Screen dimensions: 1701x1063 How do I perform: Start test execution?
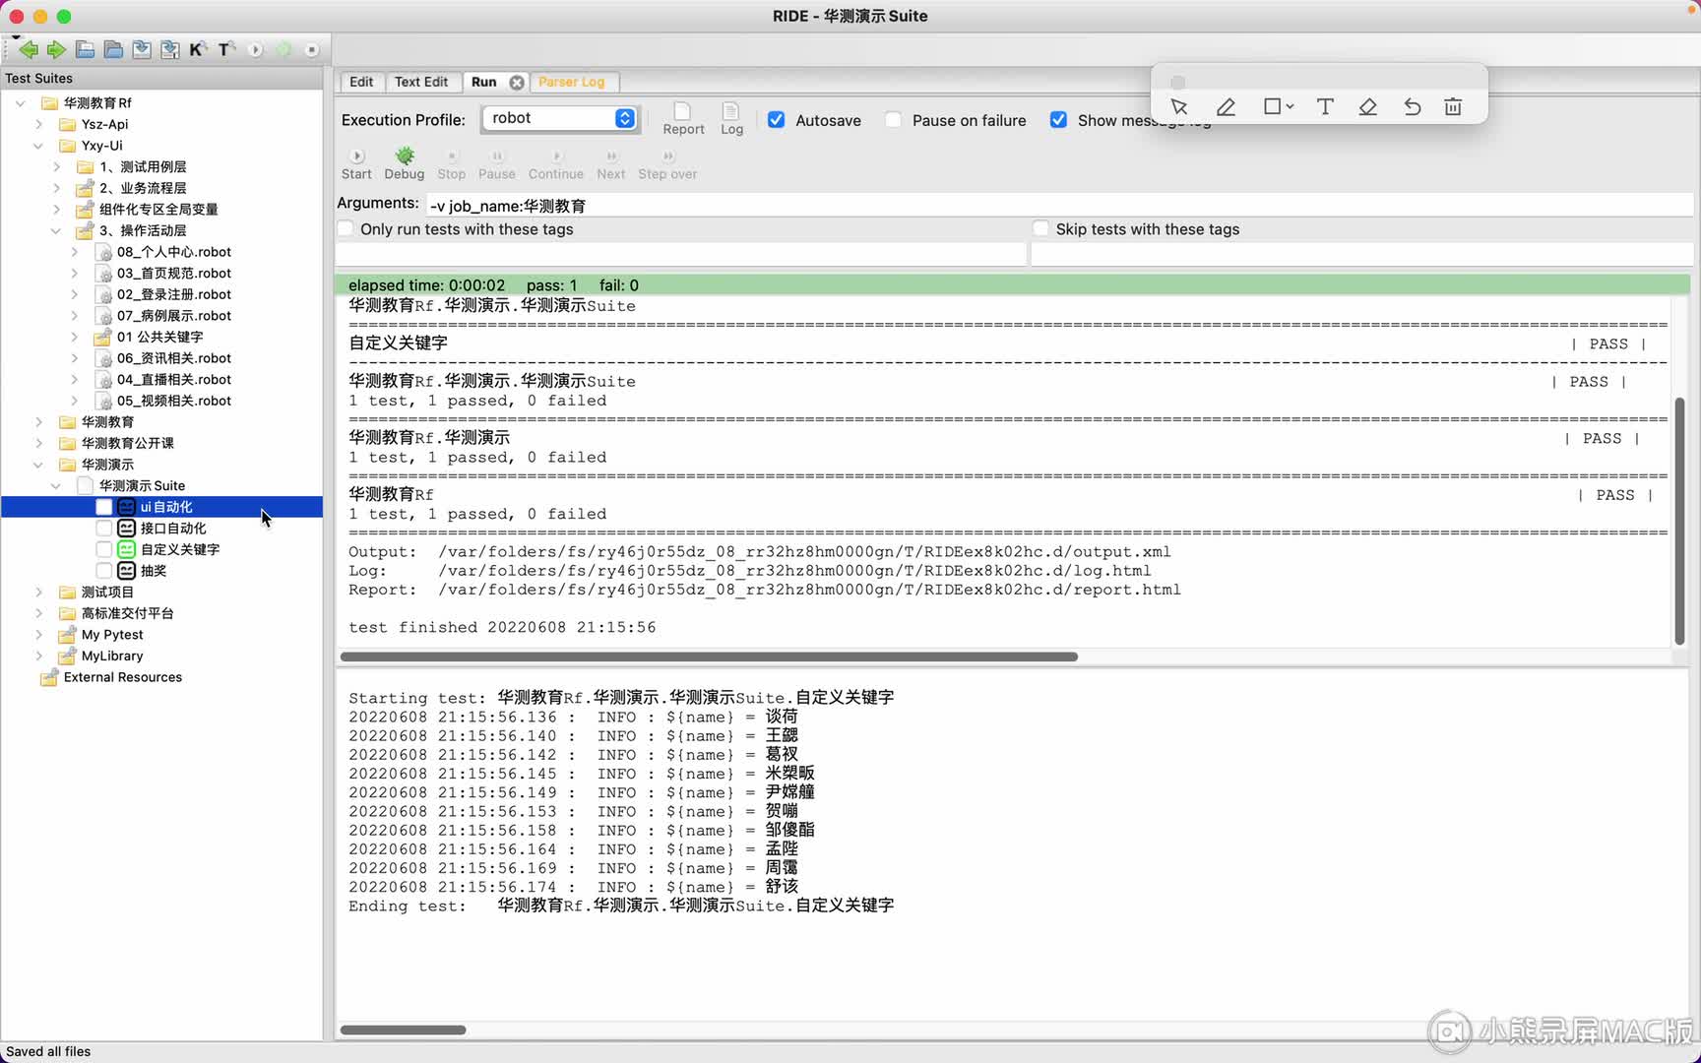coord(356,164)
